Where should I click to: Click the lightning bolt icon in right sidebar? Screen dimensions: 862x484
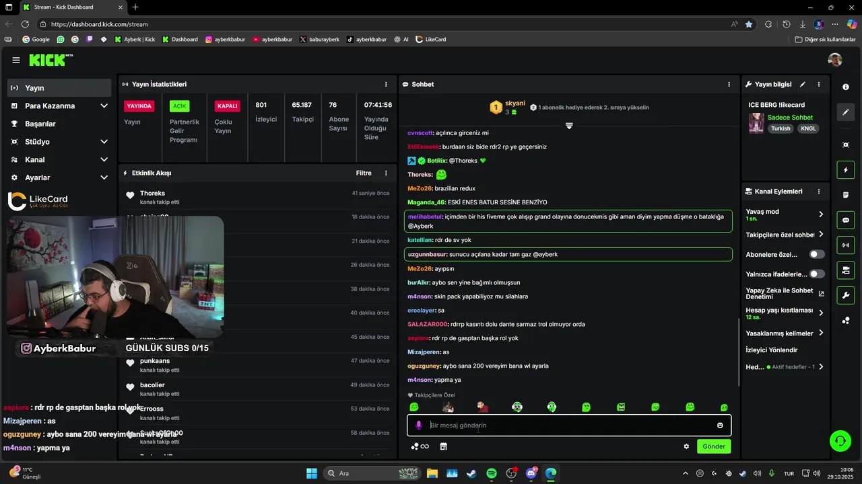(x=846, y=170)
